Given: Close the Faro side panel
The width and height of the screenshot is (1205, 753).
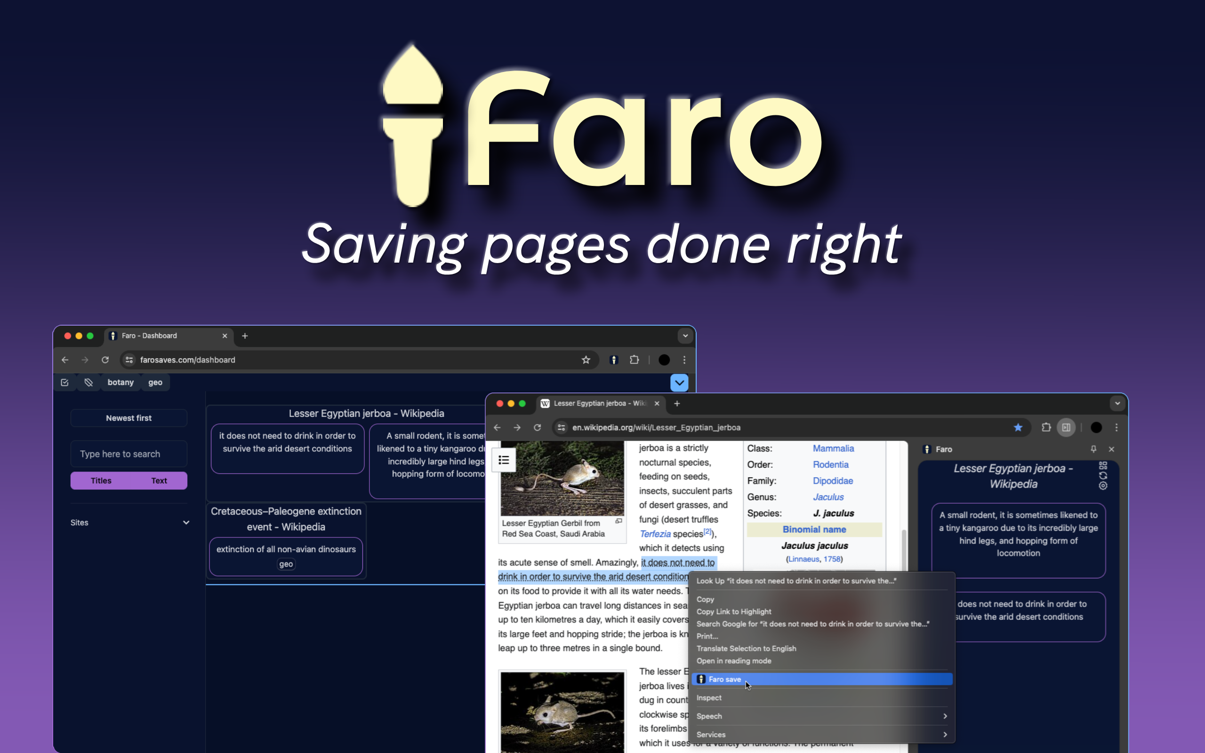Looking at the screenshot, I should pyautogui.click(x=1111, y=449).
